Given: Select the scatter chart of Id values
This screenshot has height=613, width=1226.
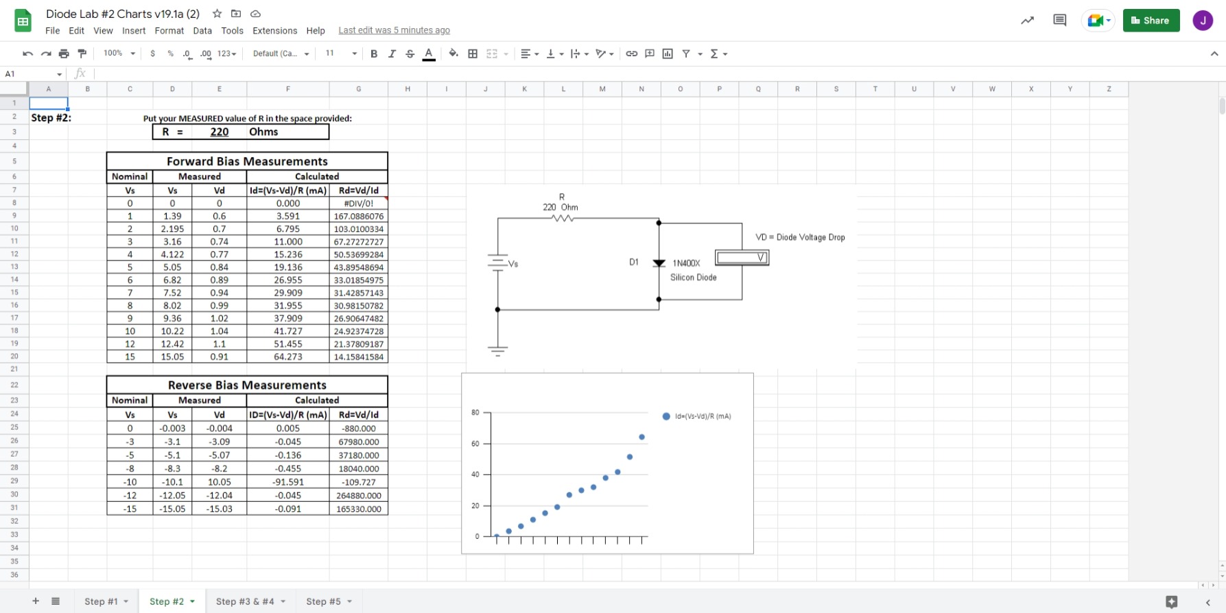Looking at the screenshot, I should (607, 464).
